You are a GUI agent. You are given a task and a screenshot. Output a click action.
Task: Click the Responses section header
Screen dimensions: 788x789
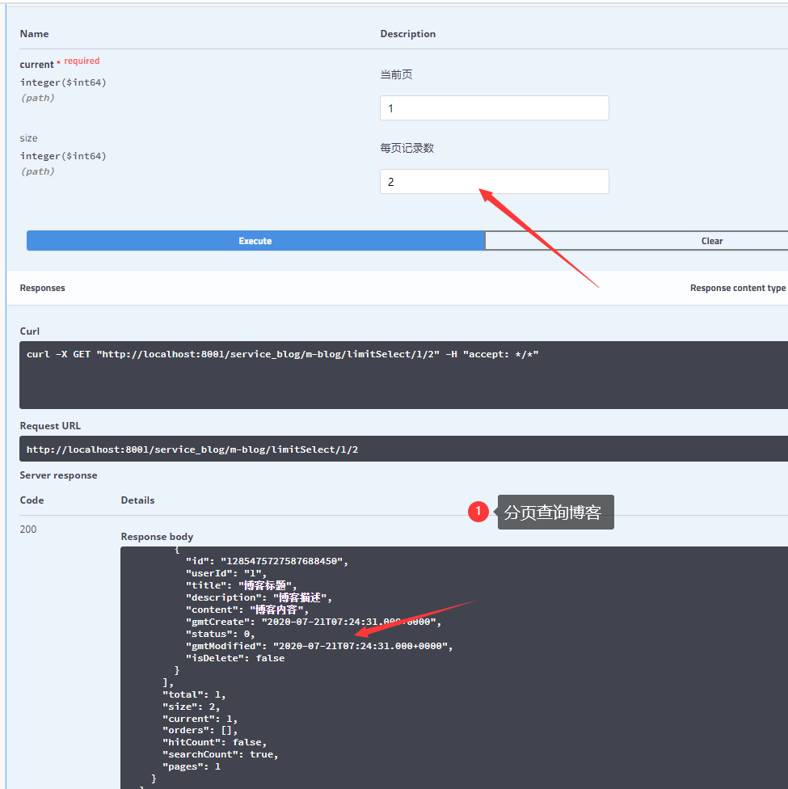point(42,287)
